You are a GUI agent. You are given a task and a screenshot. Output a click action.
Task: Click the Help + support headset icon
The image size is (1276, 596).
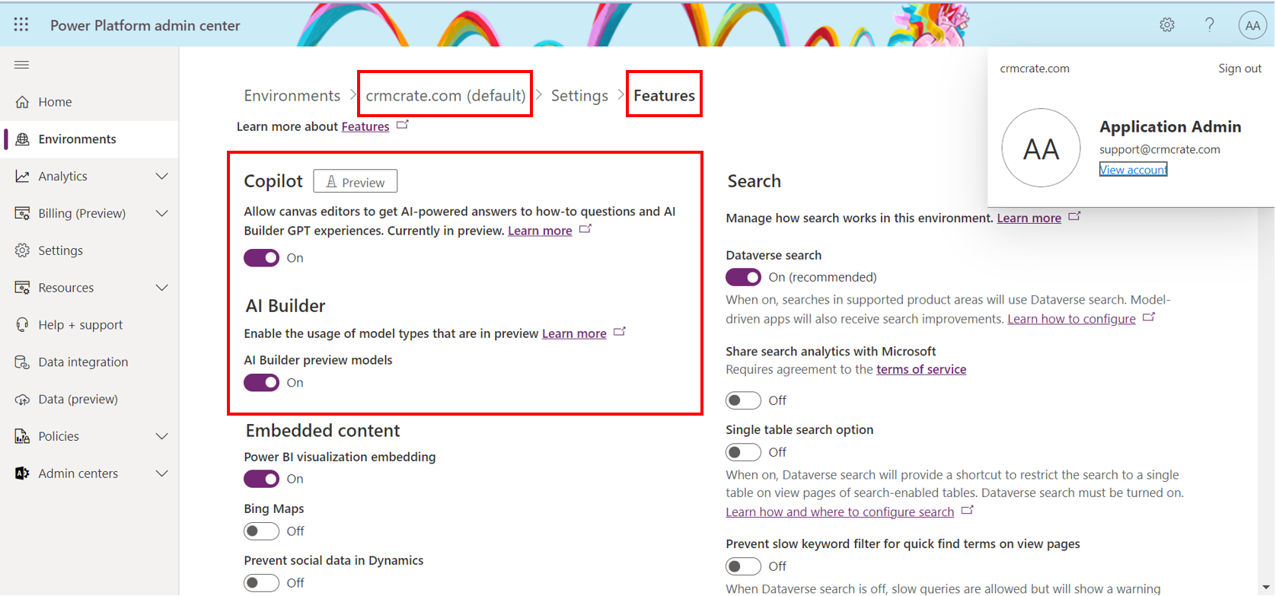click(22, 325)
